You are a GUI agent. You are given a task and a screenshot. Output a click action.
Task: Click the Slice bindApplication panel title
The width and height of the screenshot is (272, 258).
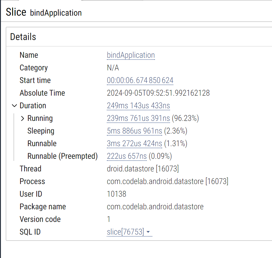tap(44, 12)
